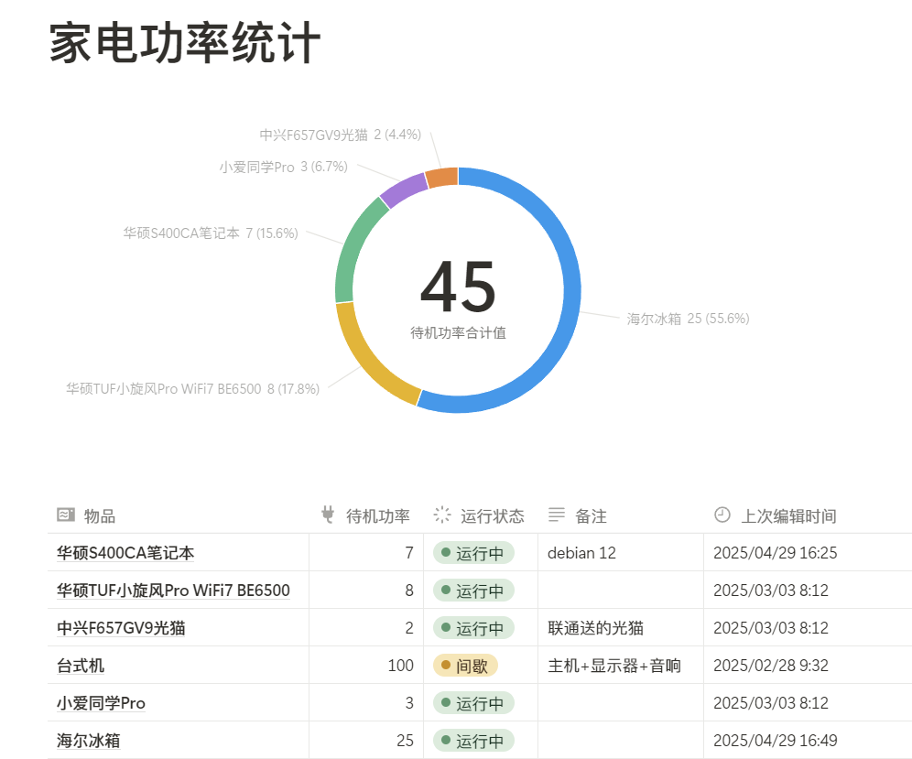Click the clock icon beside 上次编辑时间
The width and height of the screenshot is (912, 759).
click(722, 515)
